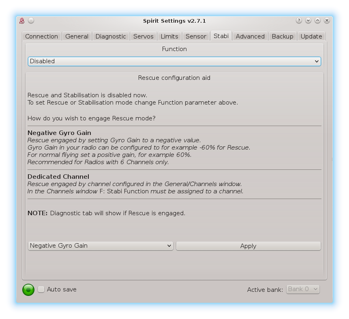Click the green connection status indicator
Screen dimensions: 349x319
tap(28, 289)
